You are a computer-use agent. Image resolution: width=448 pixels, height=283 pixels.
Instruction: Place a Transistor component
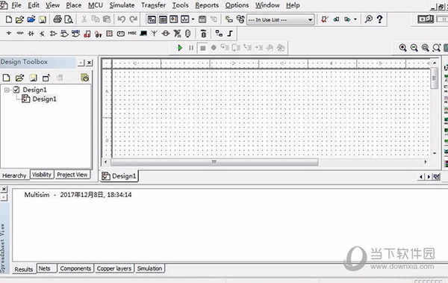43,34
